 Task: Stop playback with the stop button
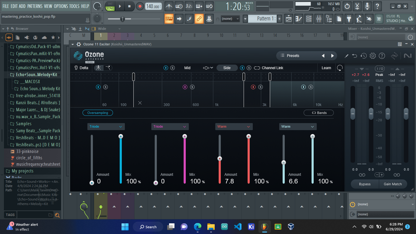click(x=129, y=6)
